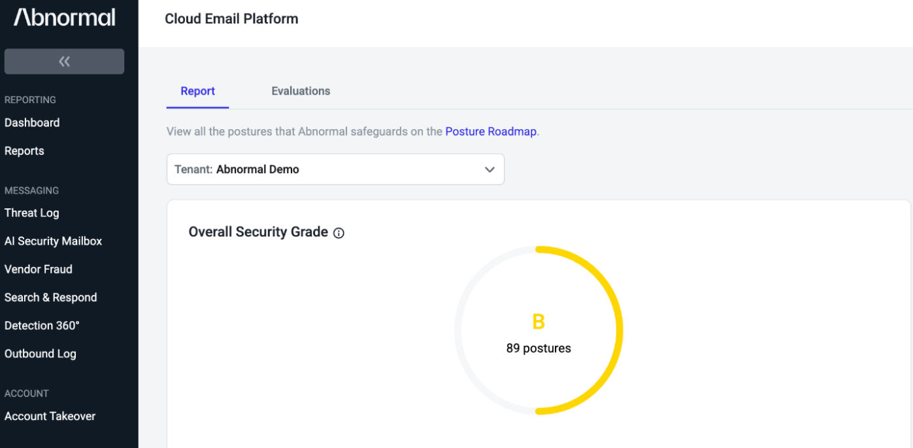This screenshot has height=448, width=913.
Task: Select the Tenant: Abnormal Demo combo box
Action: pos(335,169)
